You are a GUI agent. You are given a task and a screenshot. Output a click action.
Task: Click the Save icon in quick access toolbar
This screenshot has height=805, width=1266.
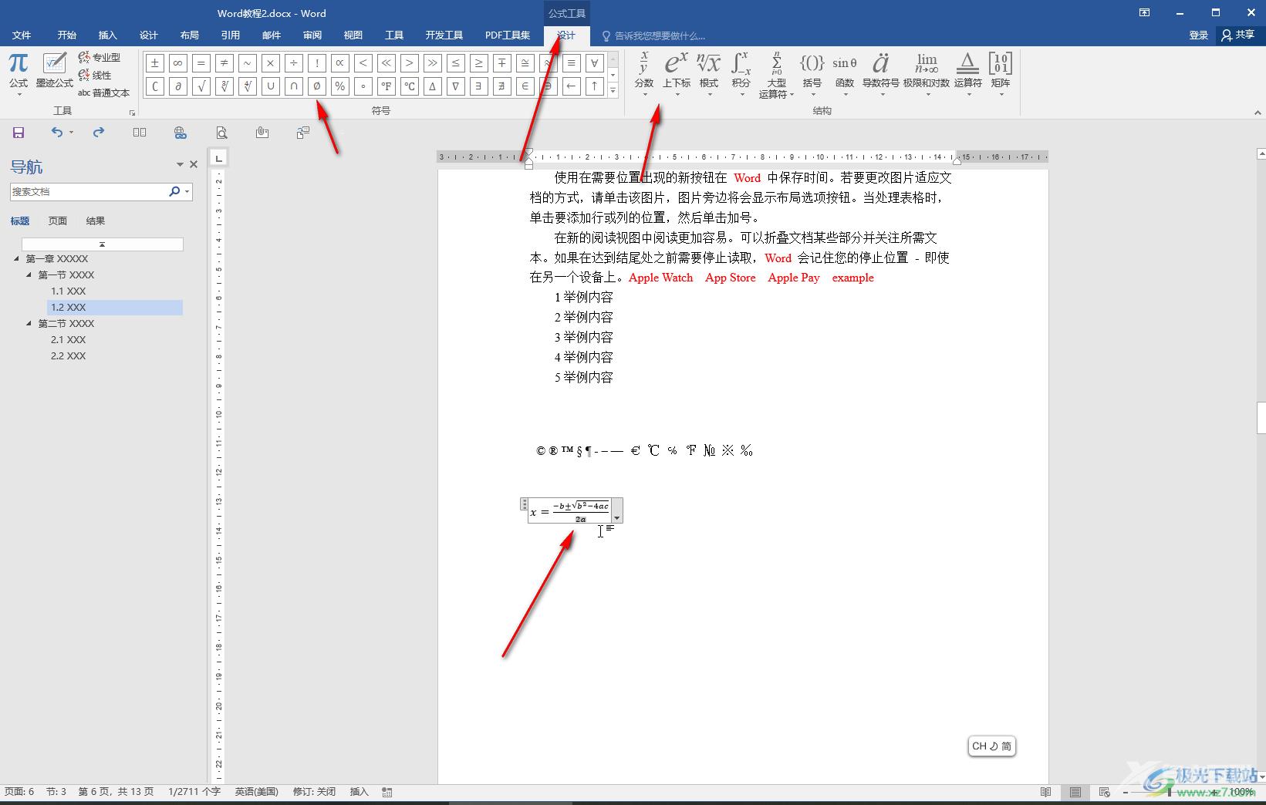[19, 133]
